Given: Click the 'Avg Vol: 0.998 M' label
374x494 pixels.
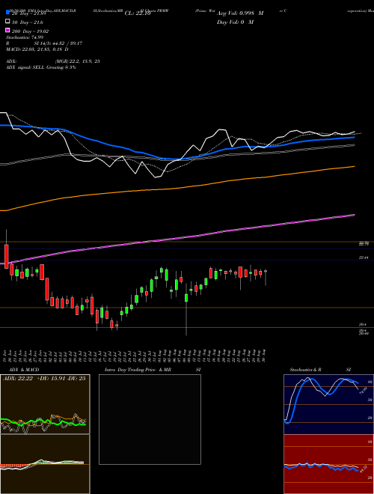Looking at the screenshot, I should pyautogui.click(x=240, y=13).
